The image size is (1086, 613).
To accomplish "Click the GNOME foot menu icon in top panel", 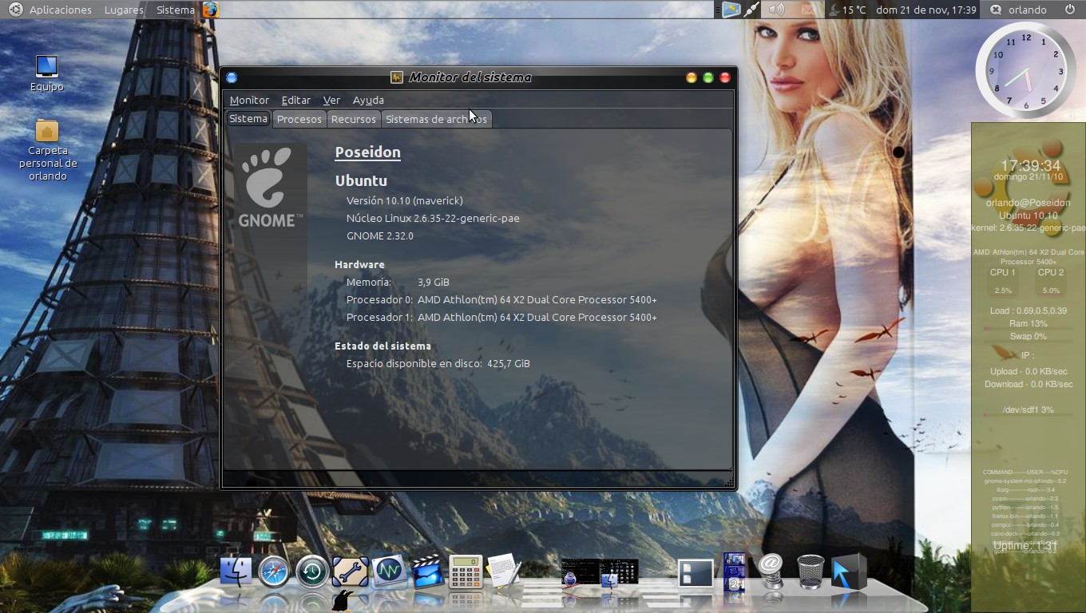I will point(14,10).
